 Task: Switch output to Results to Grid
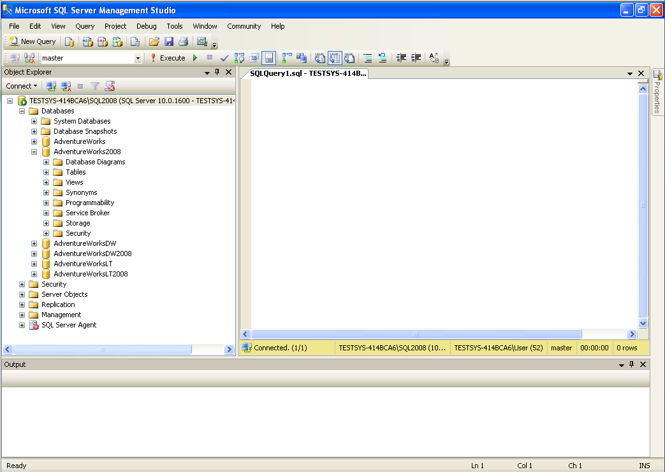(x=335, y=58)
